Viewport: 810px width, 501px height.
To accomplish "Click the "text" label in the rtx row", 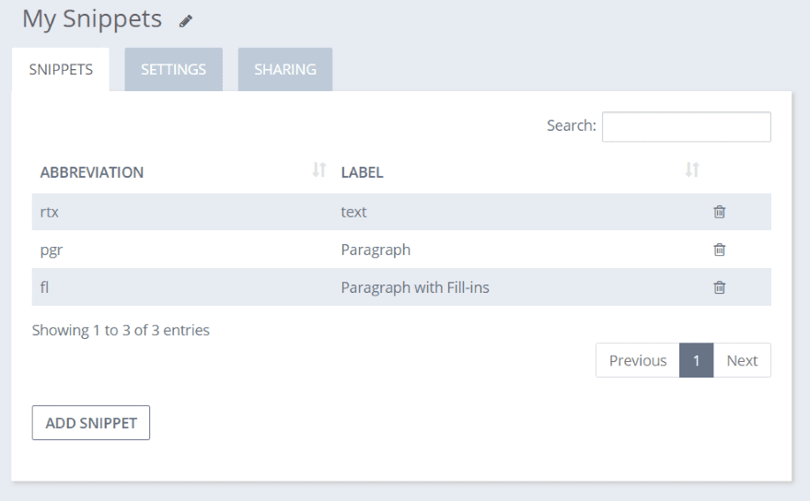I will 353,212.
